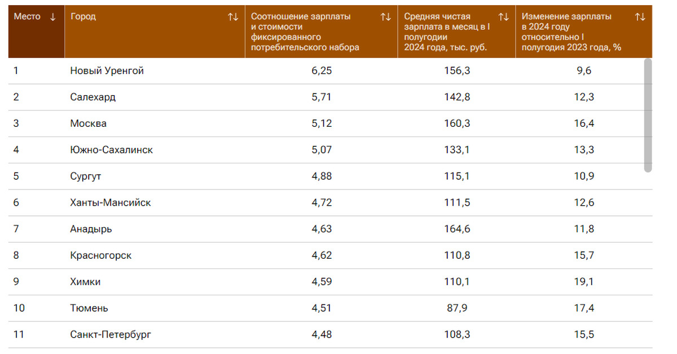This screenshot has width=677, height=354.
Task: Click on Южно-Сахалинск in the table
Action: 112,150
